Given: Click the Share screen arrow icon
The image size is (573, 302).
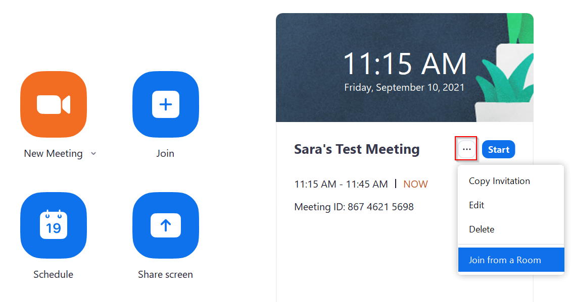Looking at the screenshot, I should 165,225.
